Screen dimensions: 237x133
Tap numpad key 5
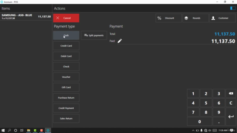pos(206,103)
